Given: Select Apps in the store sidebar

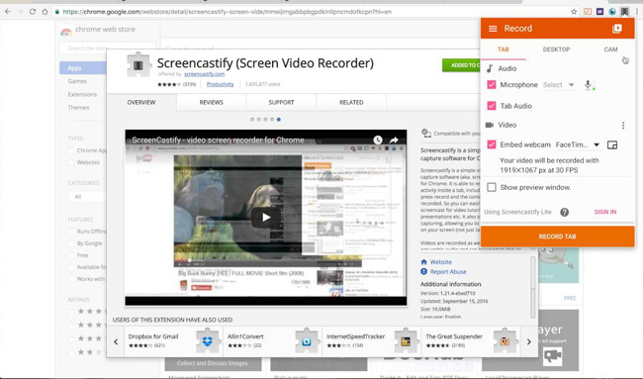Looking at the screenshot, I should [x=83, y=68].
